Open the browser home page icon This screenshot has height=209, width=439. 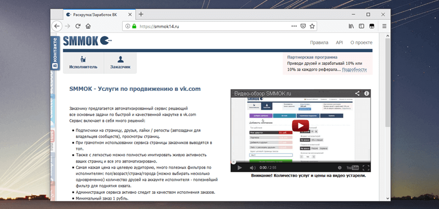click(x=88, y=26)
